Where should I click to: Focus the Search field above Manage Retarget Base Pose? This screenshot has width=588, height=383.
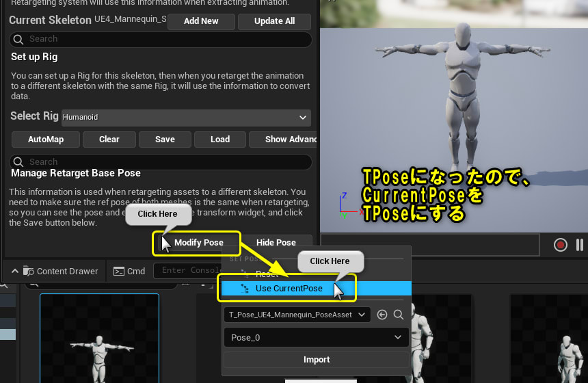[161, 161]
